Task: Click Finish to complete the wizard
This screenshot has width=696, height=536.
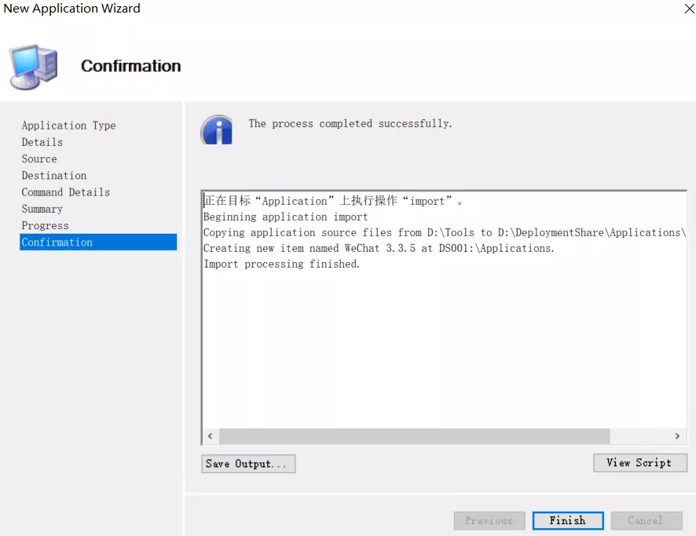Action: tap(567, 520)
